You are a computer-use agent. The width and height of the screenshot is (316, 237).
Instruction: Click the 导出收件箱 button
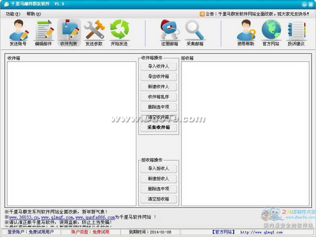tap(159, 77)
